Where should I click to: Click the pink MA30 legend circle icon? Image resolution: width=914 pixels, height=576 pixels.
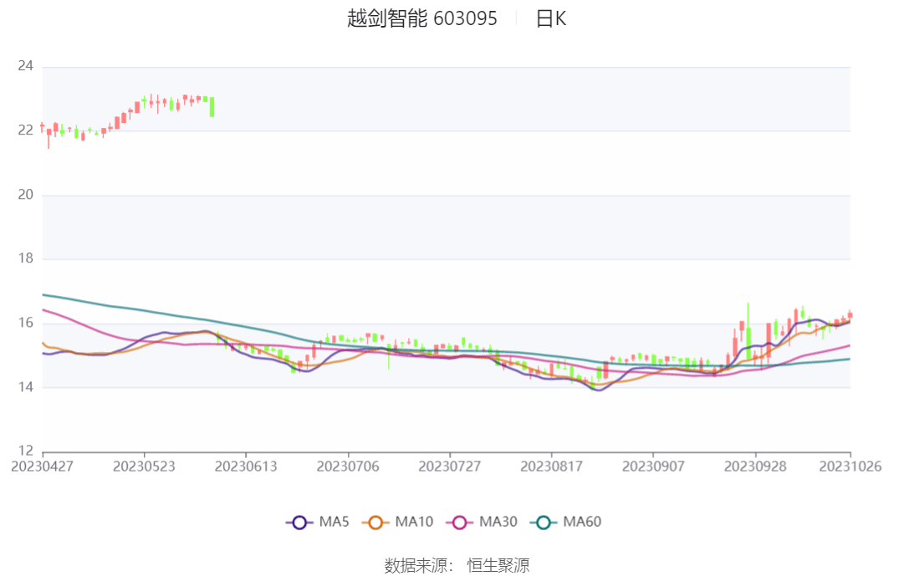click(x=459, y=522)
